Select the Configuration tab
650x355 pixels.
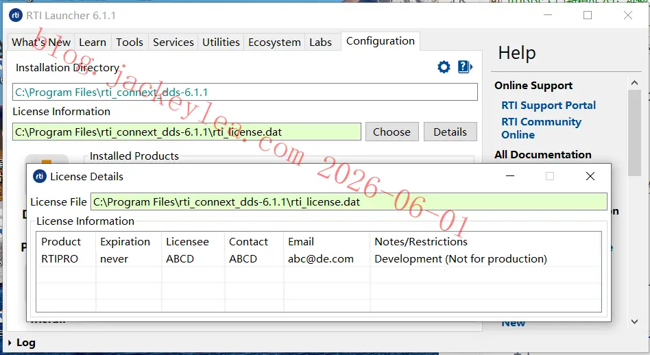[381, 41]
